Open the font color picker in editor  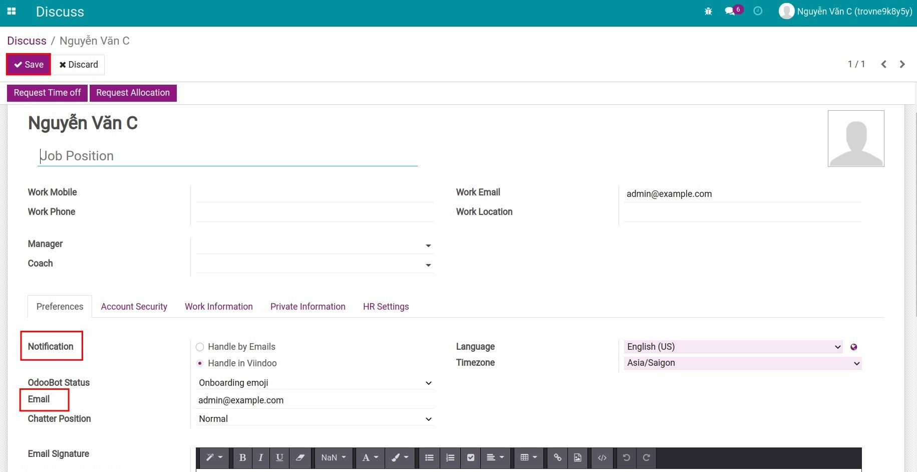tap(370, 457)
